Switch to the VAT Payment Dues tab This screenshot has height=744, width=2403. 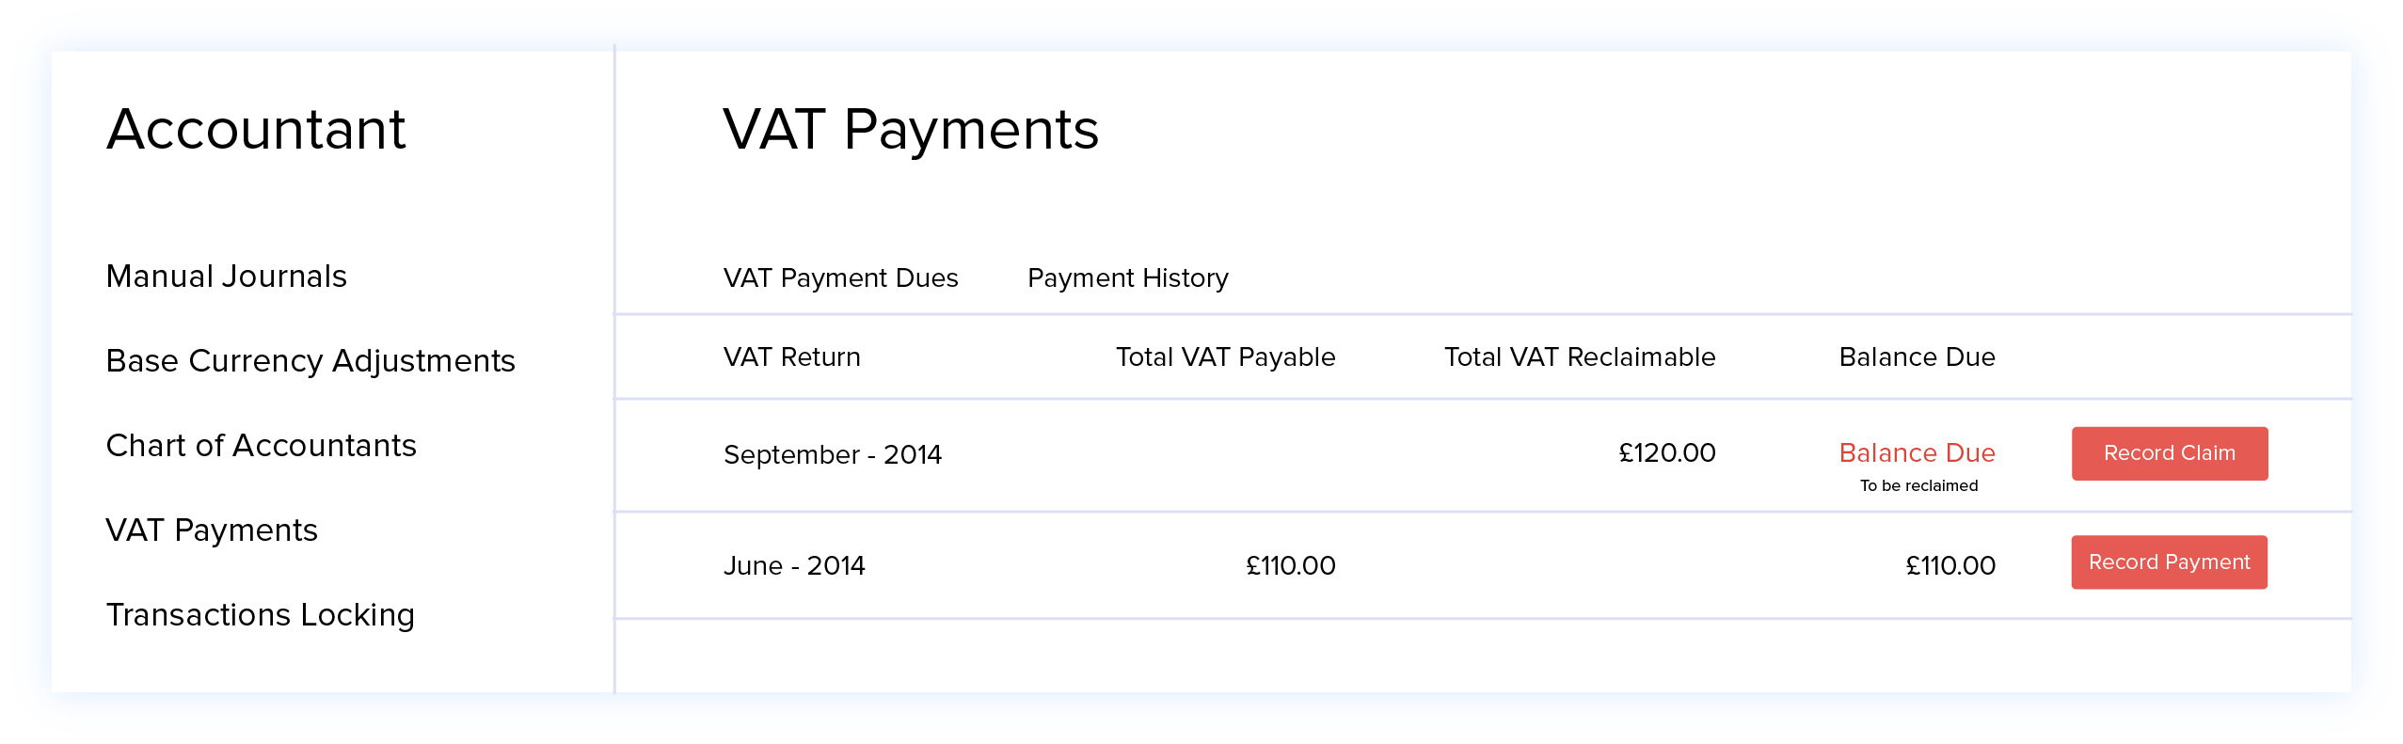(x=840, y=277)
